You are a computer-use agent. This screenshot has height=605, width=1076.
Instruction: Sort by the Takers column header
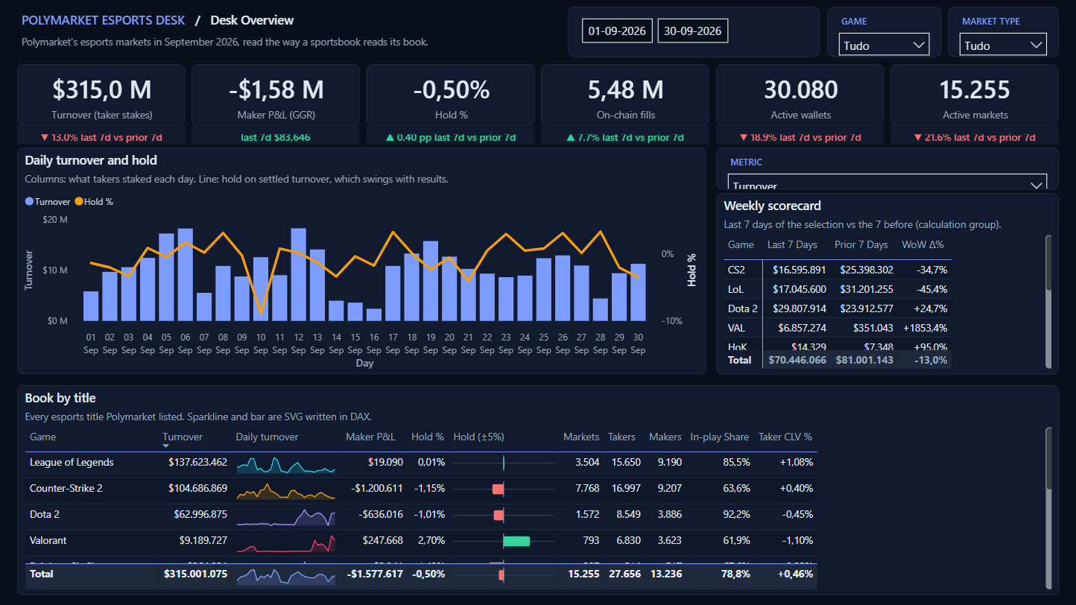pyautogui.click(x=621, y=437)
